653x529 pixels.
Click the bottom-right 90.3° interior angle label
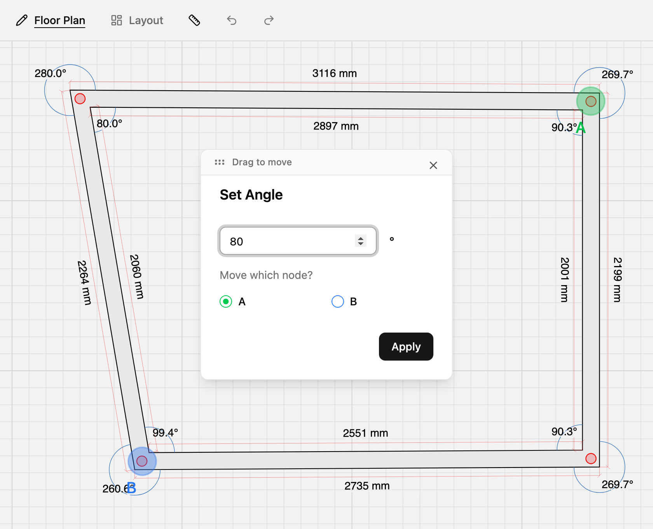[564, 431]
